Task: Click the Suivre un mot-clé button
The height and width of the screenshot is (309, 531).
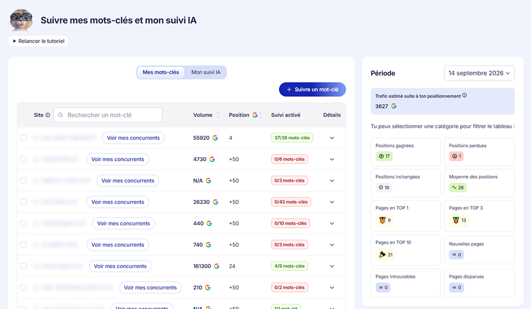Action: (312, 89)
